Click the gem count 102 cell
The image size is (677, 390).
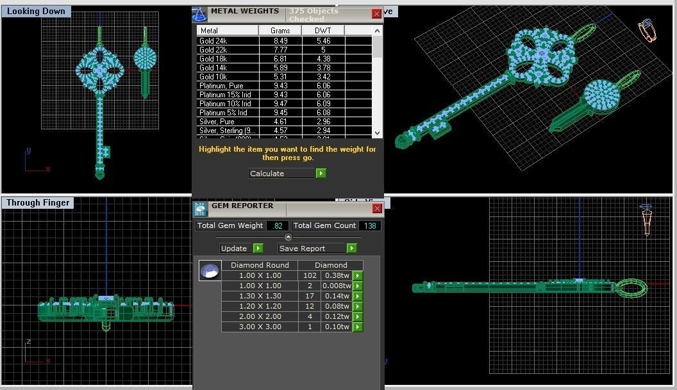(310, 275)
